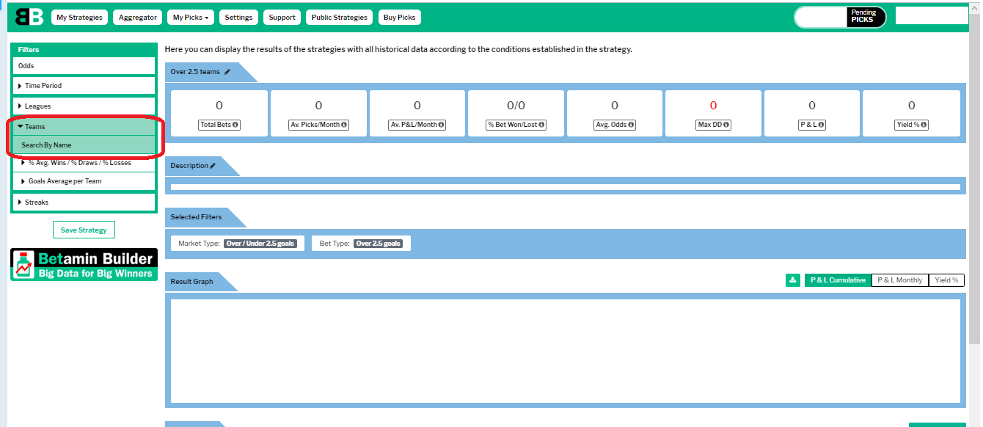983x427 pixels.
Task: Open the Support page
Action: (282, 18)
